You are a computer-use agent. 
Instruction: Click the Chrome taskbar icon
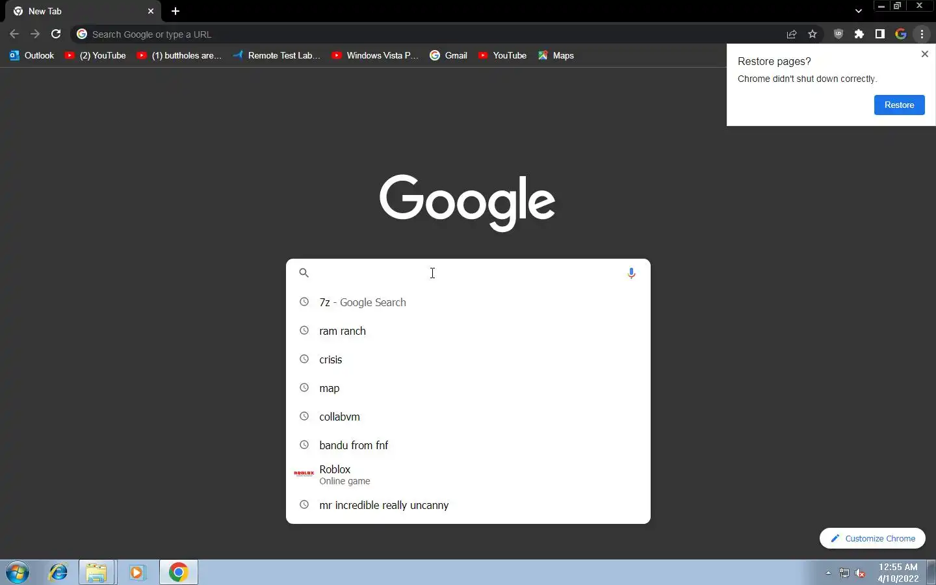point(179,573)
